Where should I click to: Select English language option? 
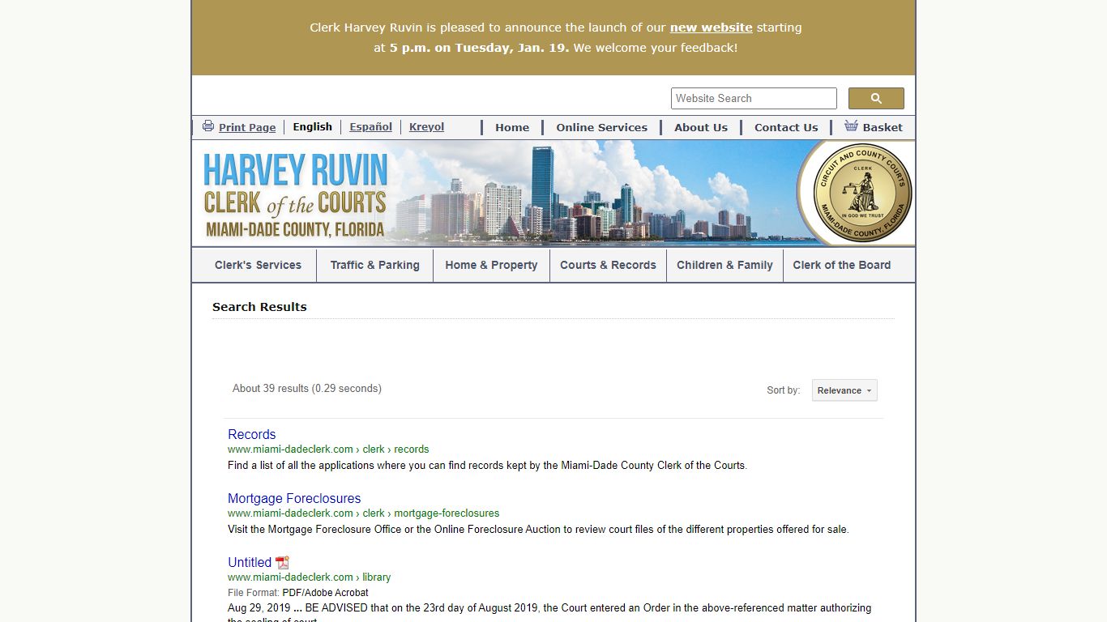tap(312, 126)
